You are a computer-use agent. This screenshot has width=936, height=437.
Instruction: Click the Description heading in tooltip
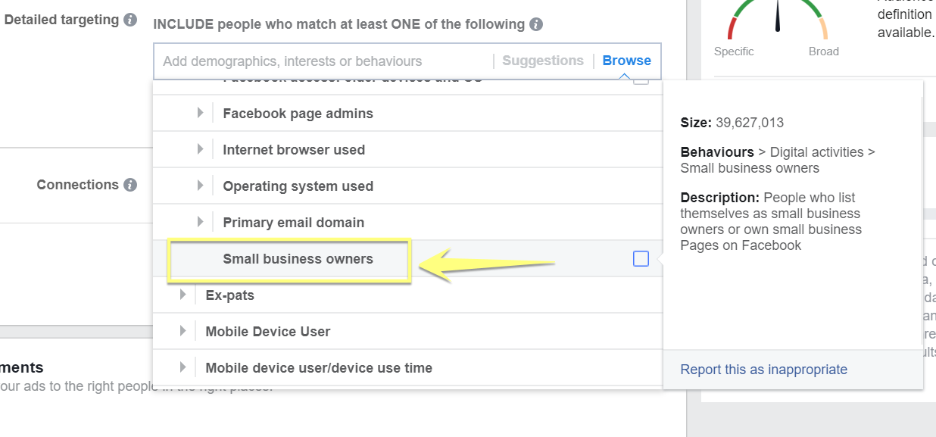click(719, 198)
